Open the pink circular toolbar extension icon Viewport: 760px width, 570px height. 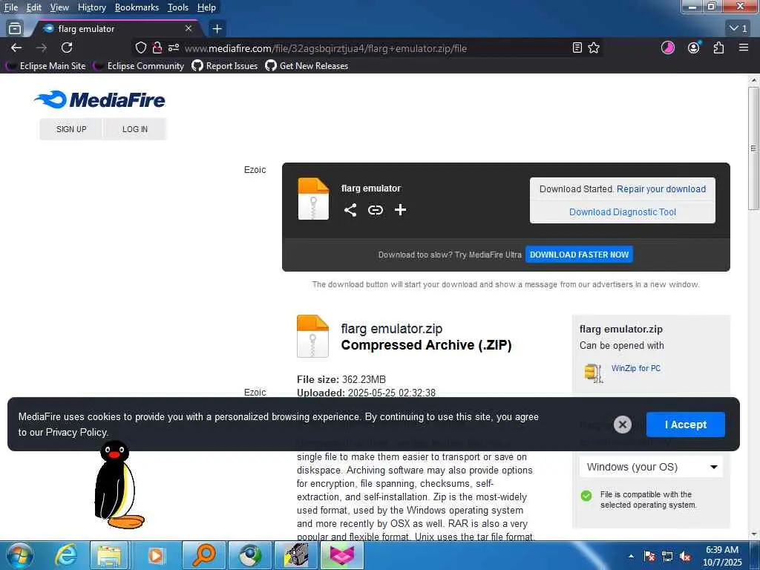(668, 47)
